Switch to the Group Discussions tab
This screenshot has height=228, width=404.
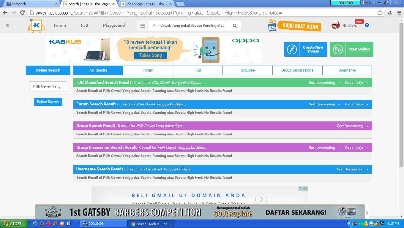point(297,70)
